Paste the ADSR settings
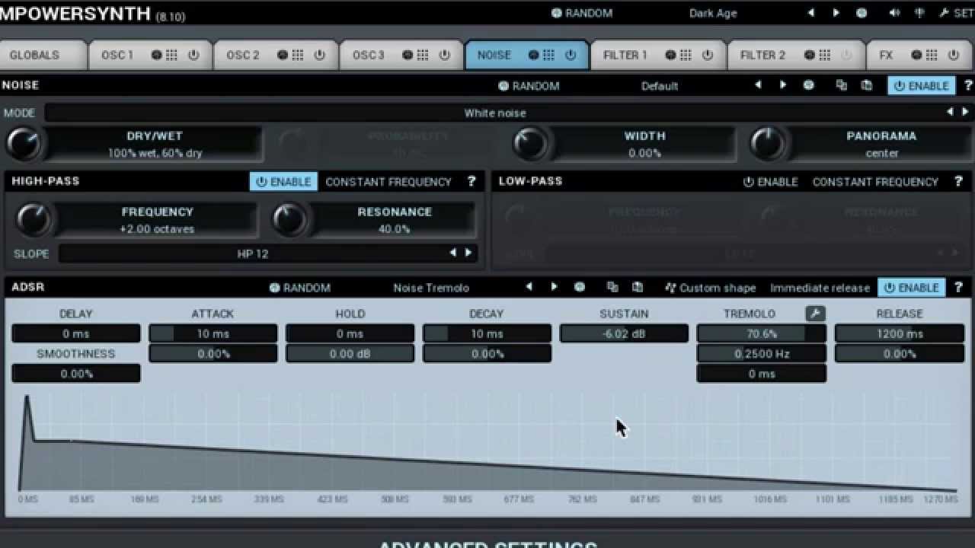 (x=638, y=287)
